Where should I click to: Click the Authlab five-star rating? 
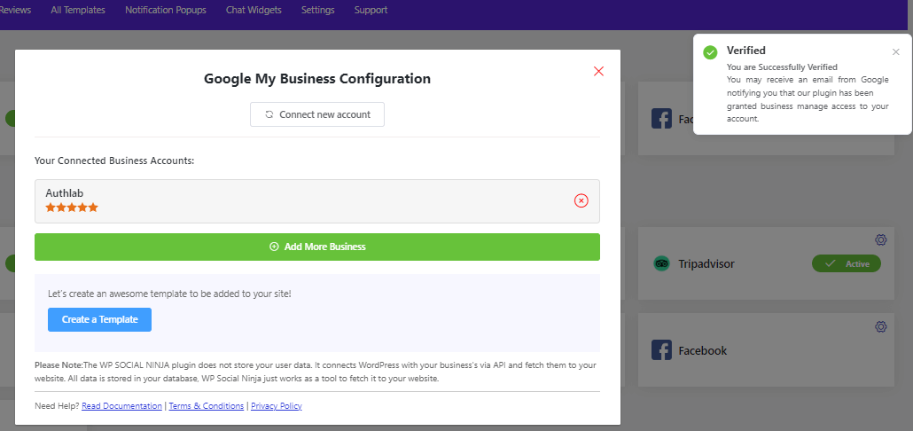click(72, 208)
